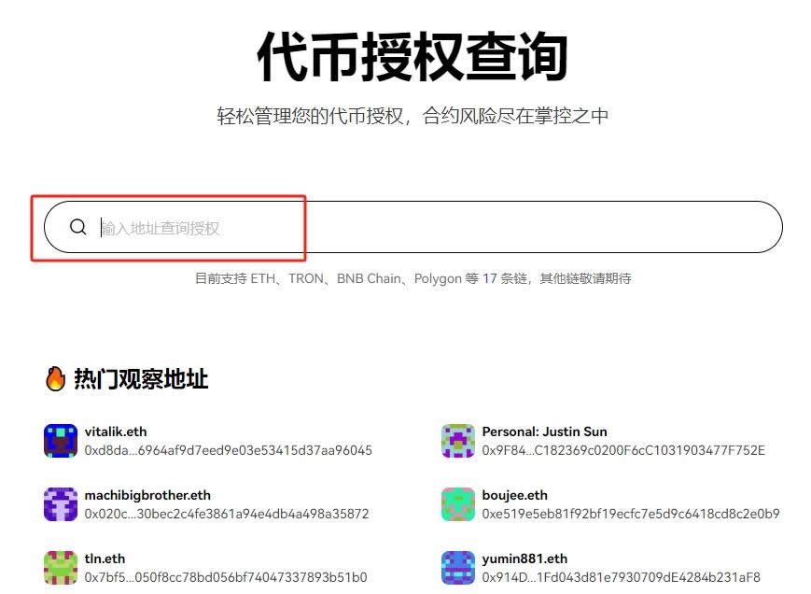The height and width of the screenshot is (594, 811).
Task: Click the address query input field
Action: (233, 226)
